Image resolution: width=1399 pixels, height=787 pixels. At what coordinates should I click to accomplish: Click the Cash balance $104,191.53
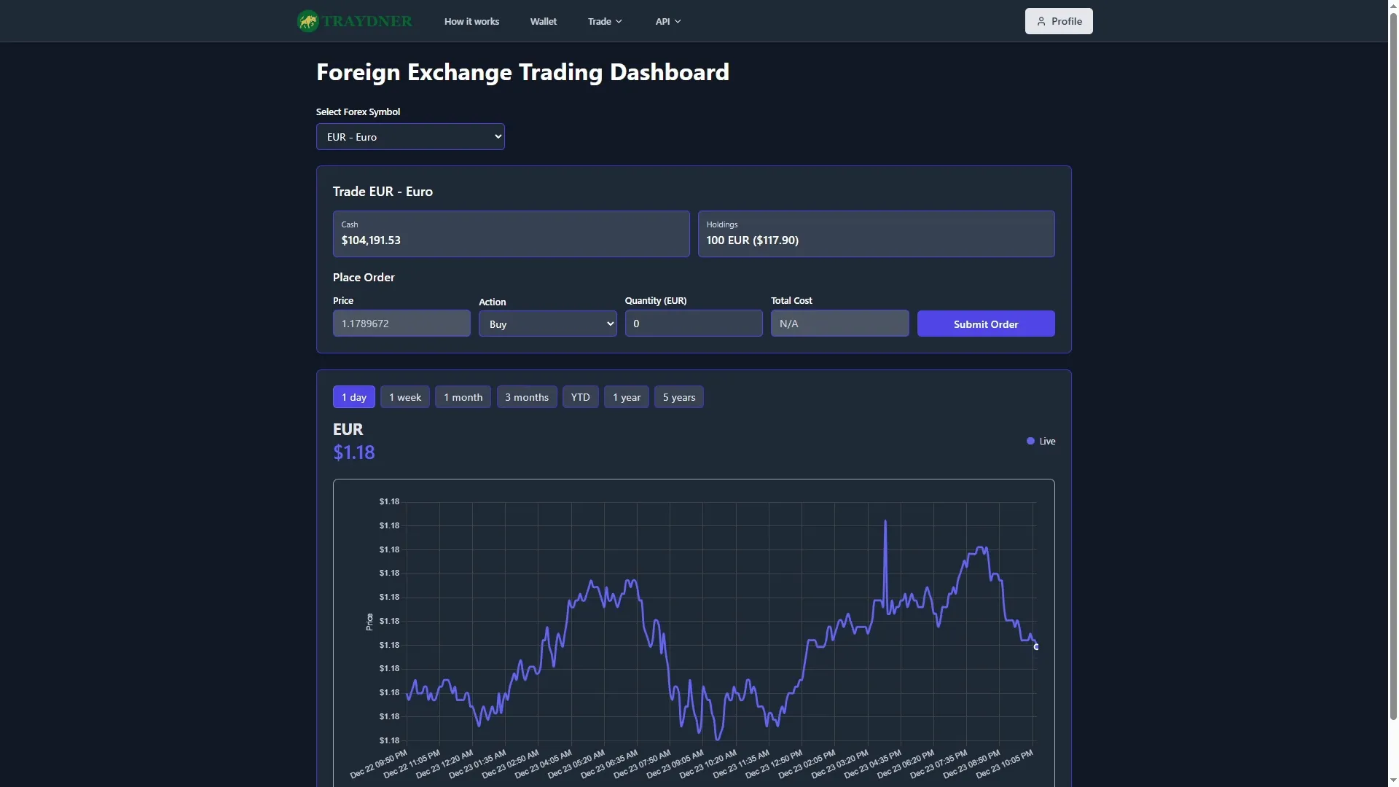pos(371,240)
